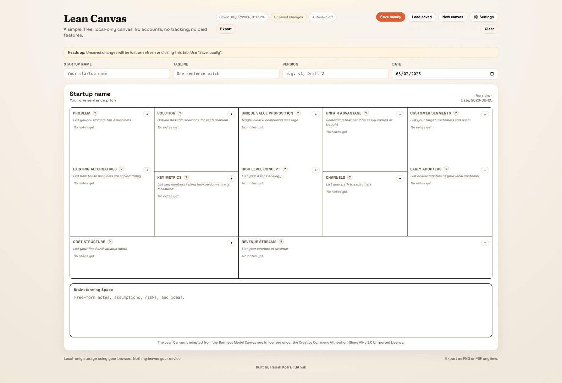
Task: Show help for High Level Concept
Action: click(x=285, y=169)
